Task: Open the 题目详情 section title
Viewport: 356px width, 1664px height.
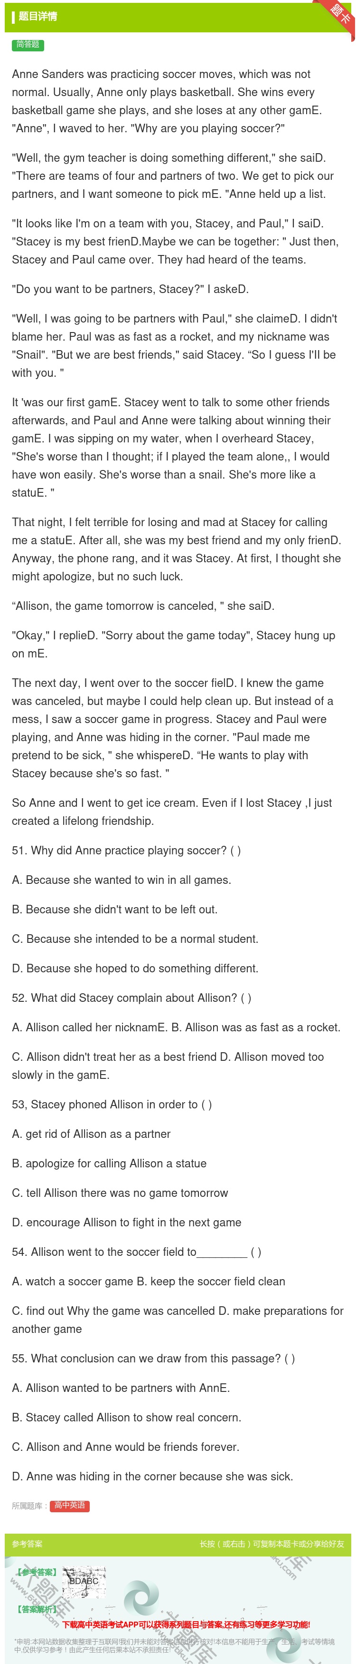Action: click(x=38, y=16)
